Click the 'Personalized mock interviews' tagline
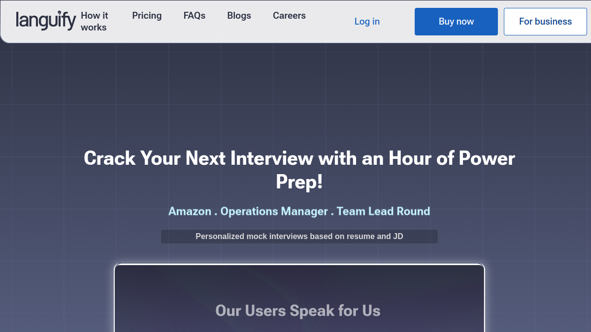This screenshot has width=591, height=332. [299, 237]
